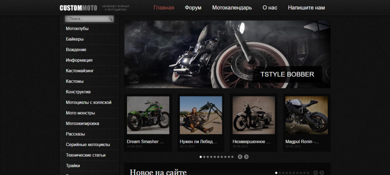Click next arrow in Новое на сайте
This screenshot has height=175, width=390.
click(322, 173)
